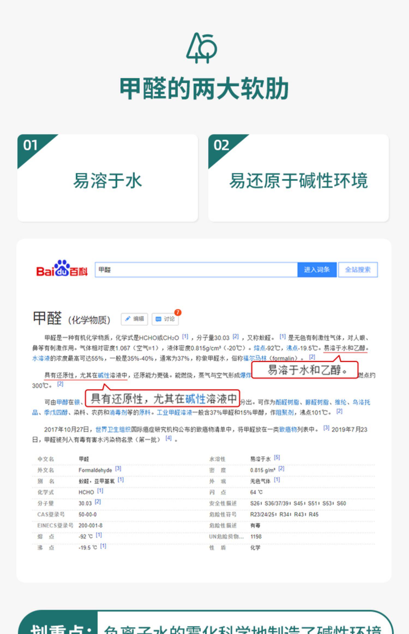
Task: Click the [1] reference beside -19.5 ℃ in table
Action: tap(103, 546)
